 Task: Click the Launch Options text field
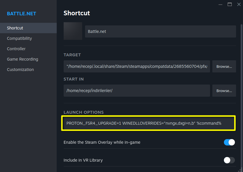[x=149, y=123]
